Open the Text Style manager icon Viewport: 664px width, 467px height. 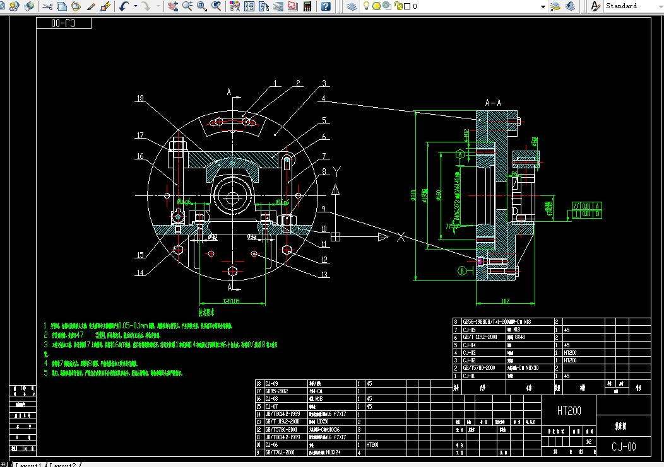595,6
